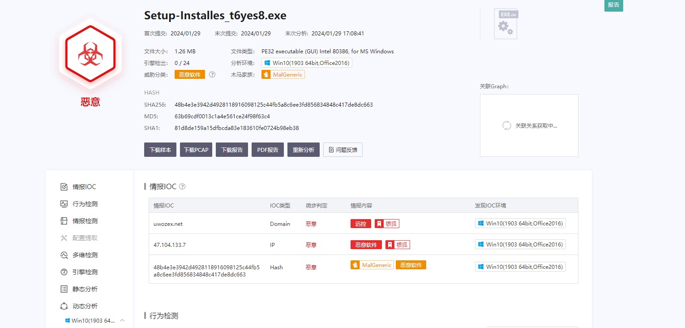
Task: Click the uwozex.net domain cell
Action: pyautogui.click(x=168, y=224)
